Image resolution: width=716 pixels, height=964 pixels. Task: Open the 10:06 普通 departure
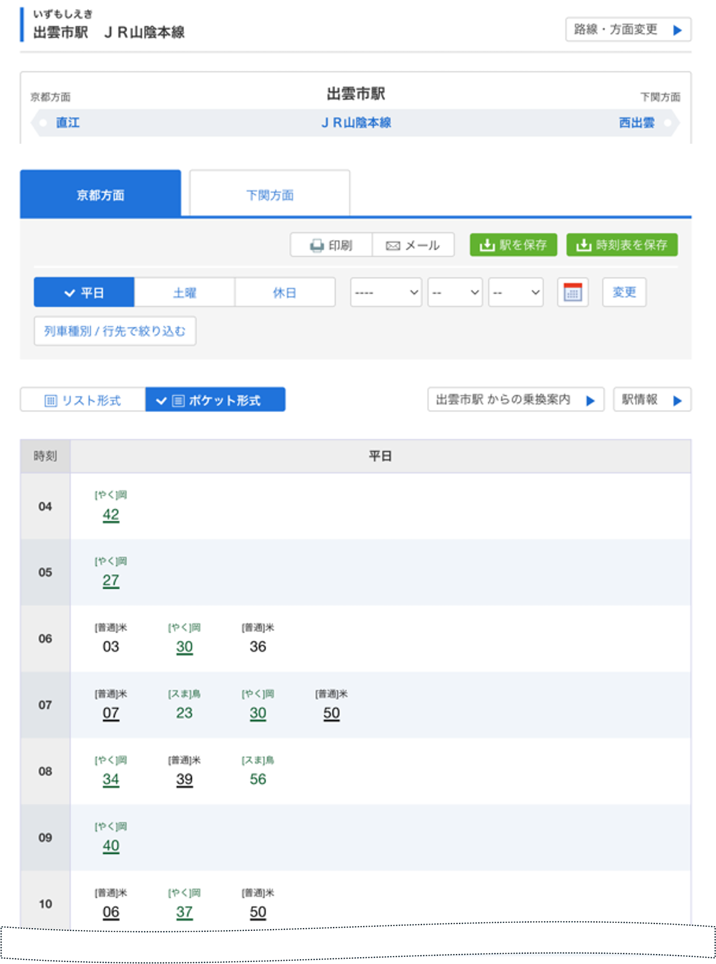coord(111,912)
